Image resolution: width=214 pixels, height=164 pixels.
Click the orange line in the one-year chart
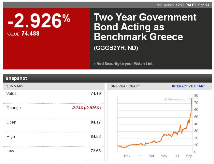[x=169, y=134]
